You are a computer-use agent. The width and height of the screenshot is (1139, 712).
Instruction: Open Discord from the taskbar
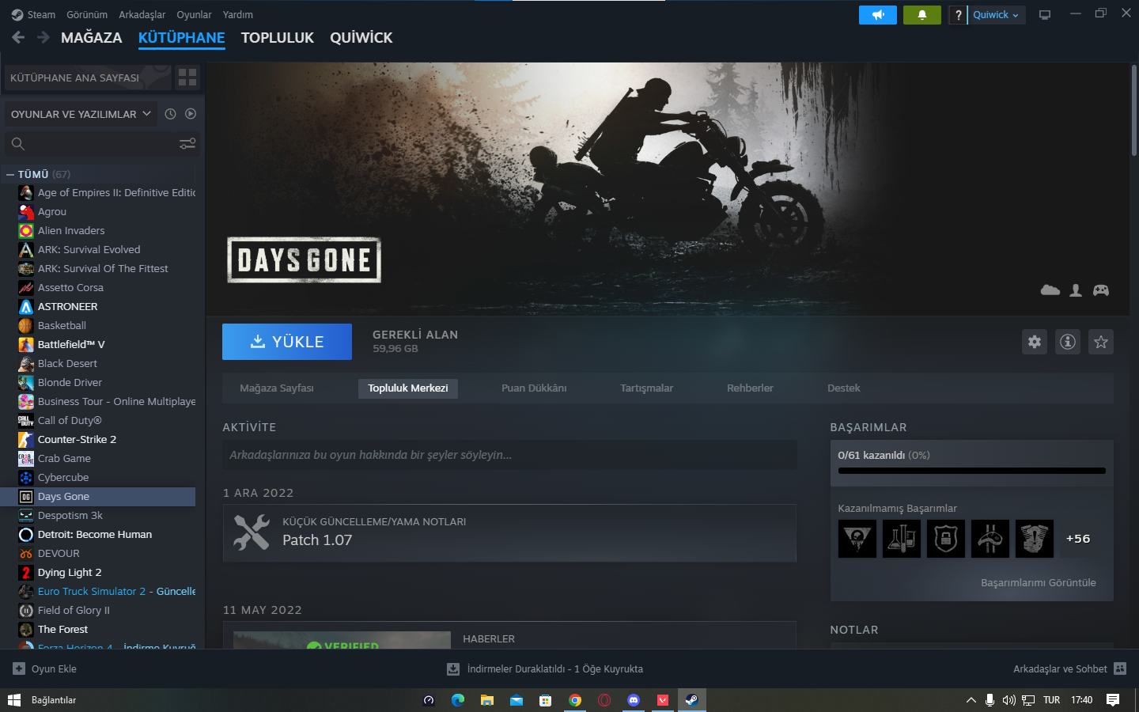634,700
